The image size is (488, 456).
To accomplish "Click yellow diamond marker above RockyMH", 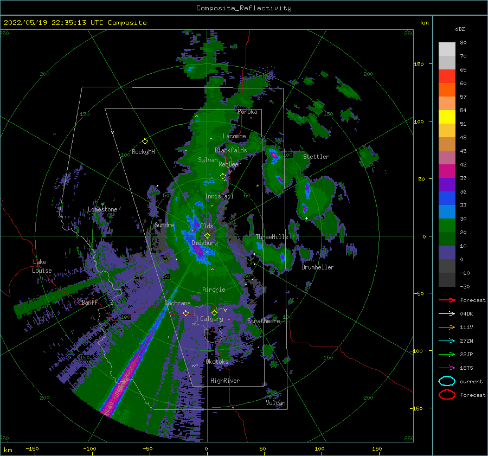I will coord(145,142).
